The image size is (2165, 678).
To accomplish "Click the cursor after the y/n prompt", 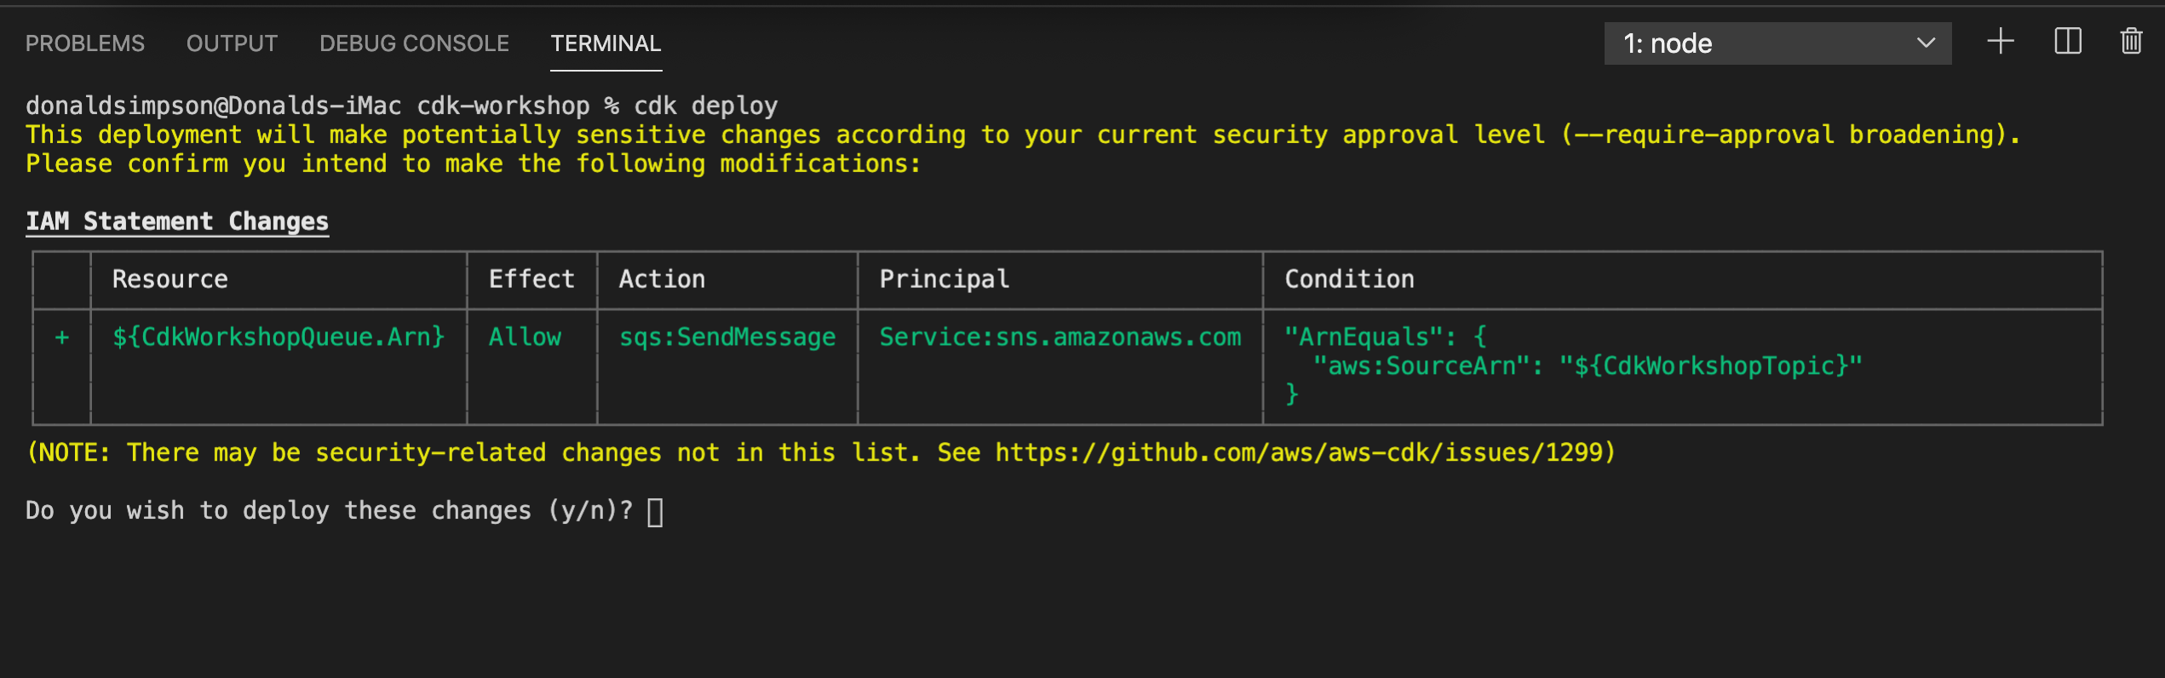I will coord(655,512).
